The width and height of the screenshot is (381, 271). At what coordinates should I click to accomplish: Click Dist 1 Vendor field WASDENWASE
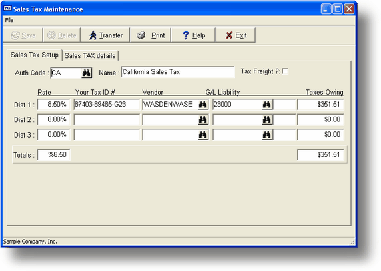pyautogui.click(x=170, y=105)
